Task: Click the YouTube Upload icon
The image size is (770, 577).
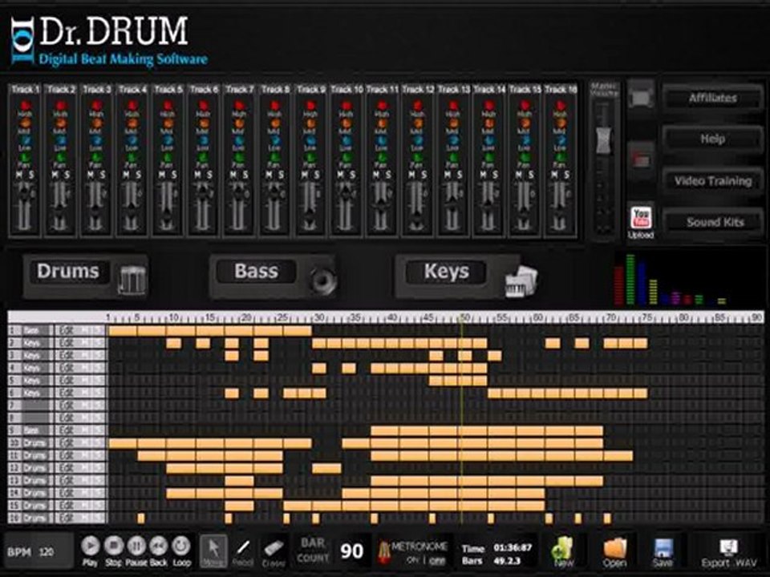Action: click(641, 218)
